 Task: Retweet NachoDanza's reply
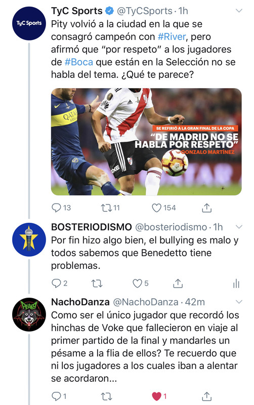(x=106, y=396)
